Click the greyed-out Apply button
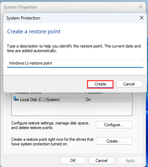 pyautogui.click(x=130, y=161)
